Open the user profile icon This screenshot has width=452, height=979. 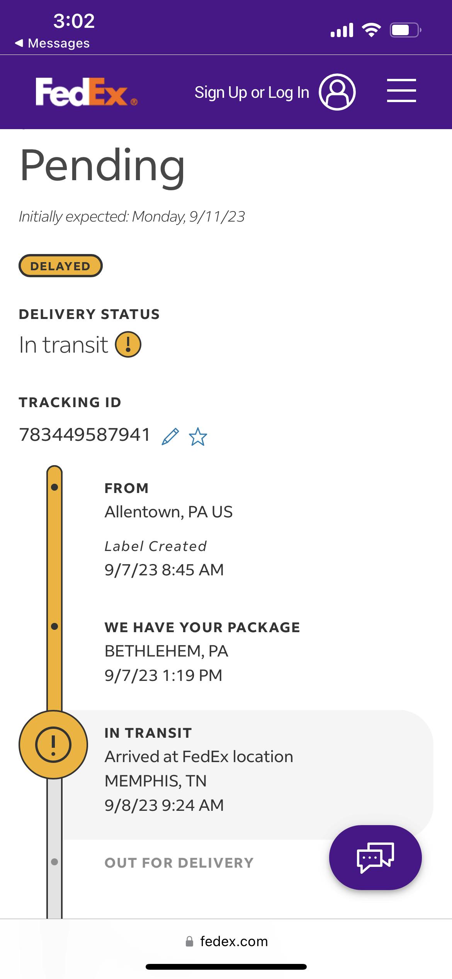[x=337, y=92]
